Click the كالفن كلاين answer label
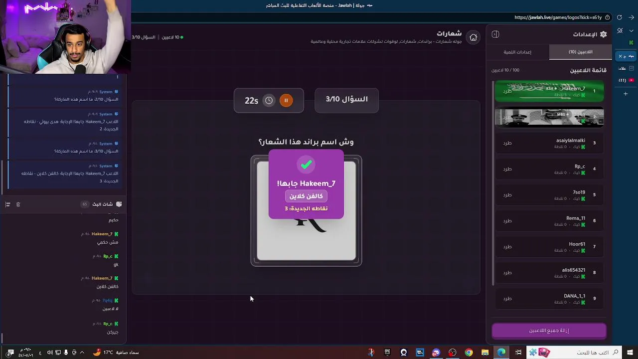638x359 pixels. 306,196
